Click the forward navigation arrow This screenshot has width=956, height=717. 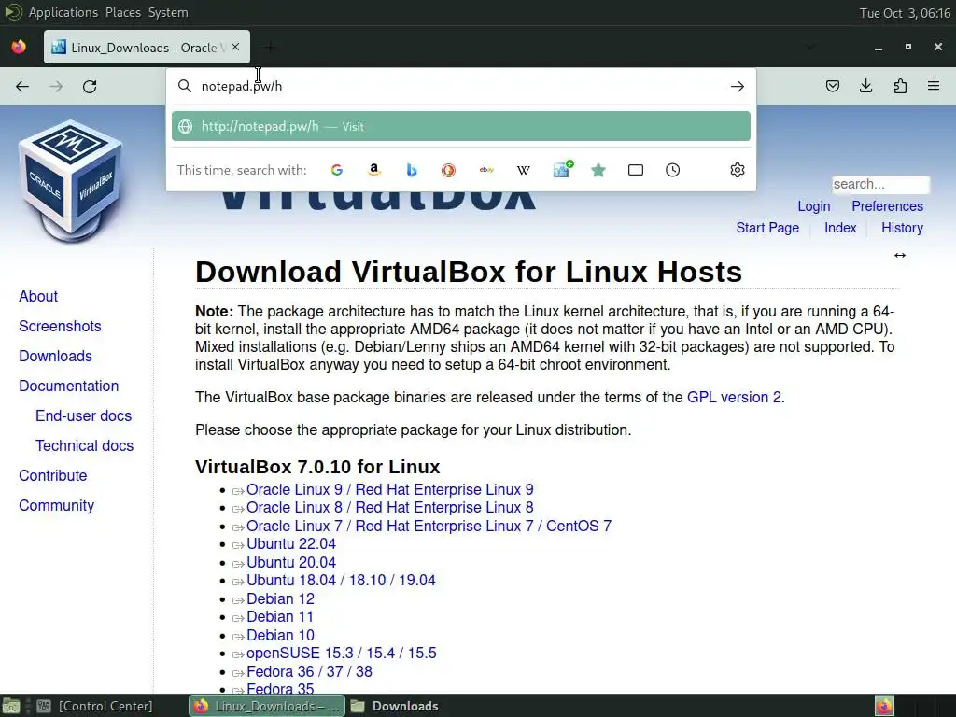[x=56, y=87]
